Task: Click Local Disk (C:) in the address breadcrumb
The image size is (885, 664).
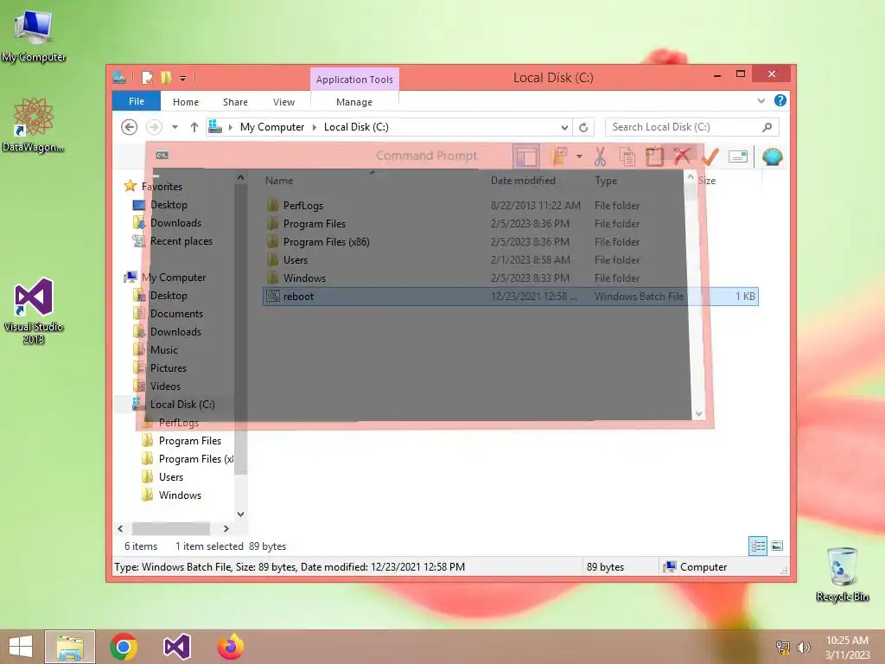Action: tap(356, 127)
